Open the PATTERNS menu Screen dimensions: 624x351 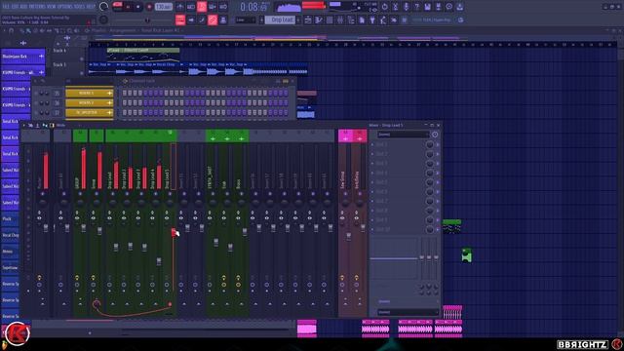coord(37,7)
